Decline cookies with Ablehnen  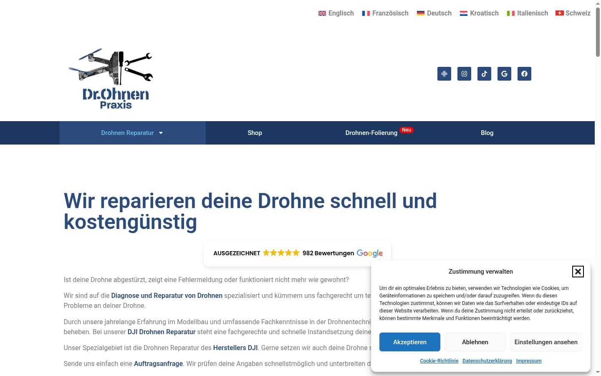[475, 342]
